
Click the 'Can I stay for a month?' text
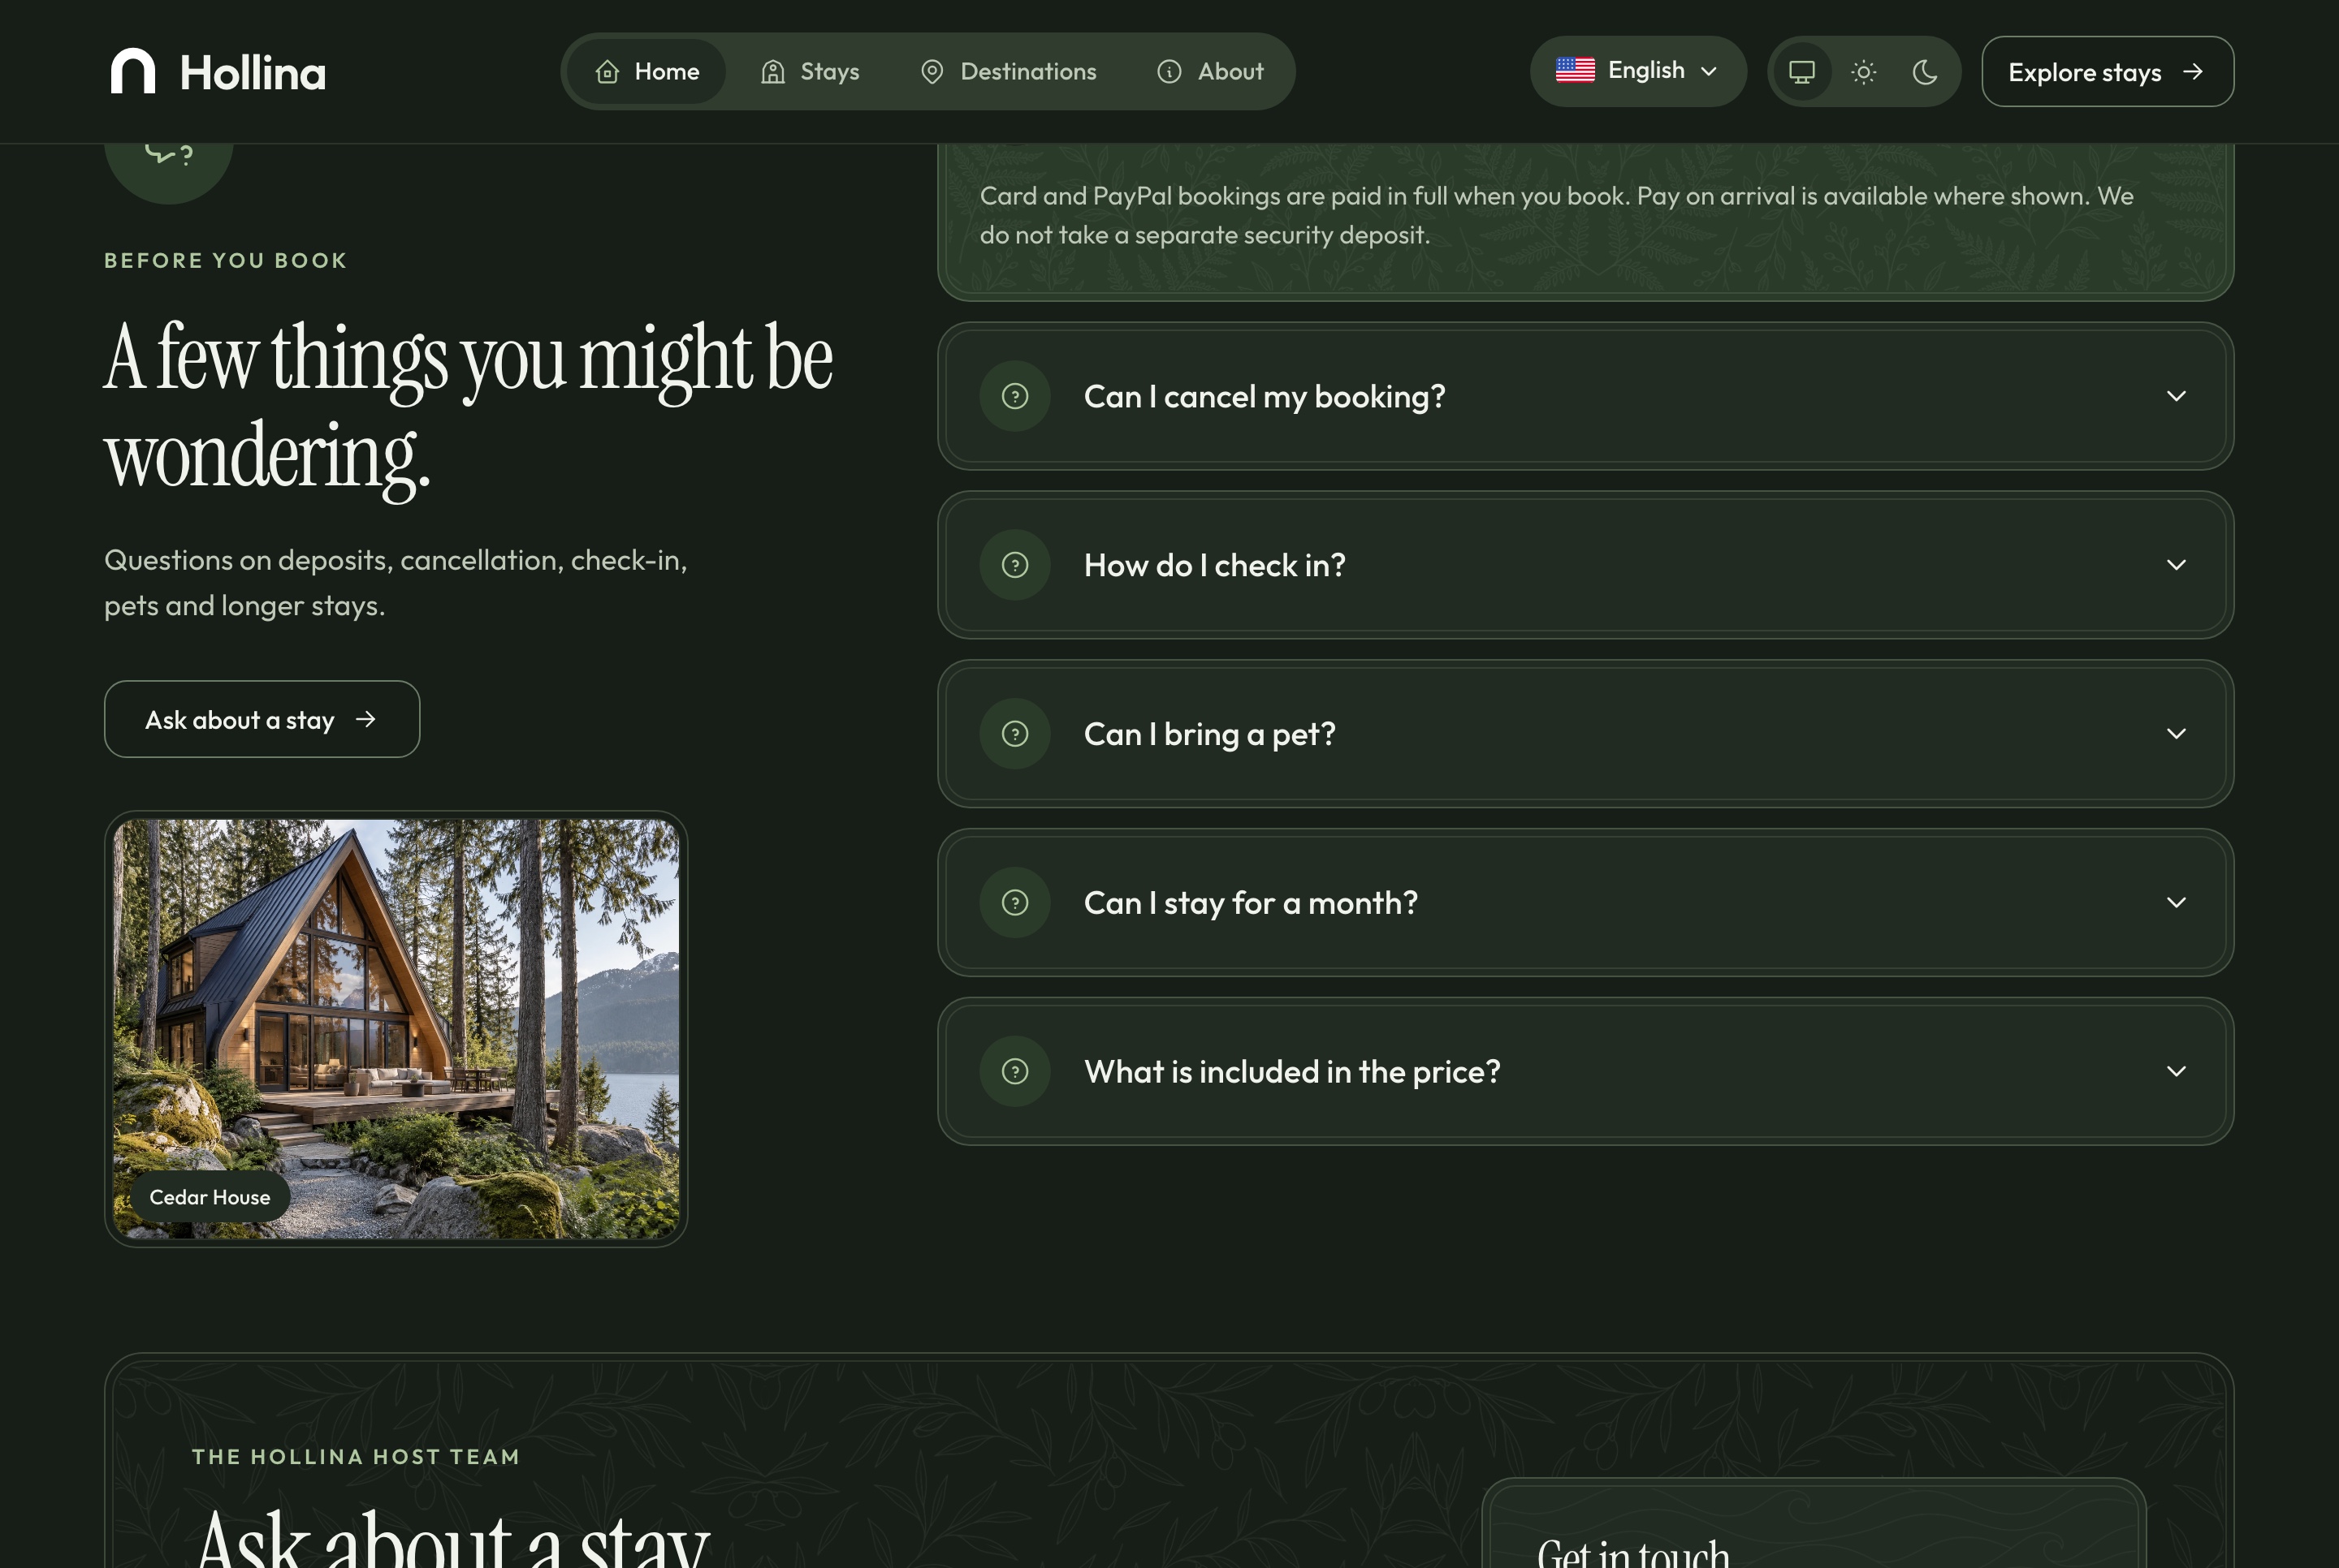click(1251, 903)
